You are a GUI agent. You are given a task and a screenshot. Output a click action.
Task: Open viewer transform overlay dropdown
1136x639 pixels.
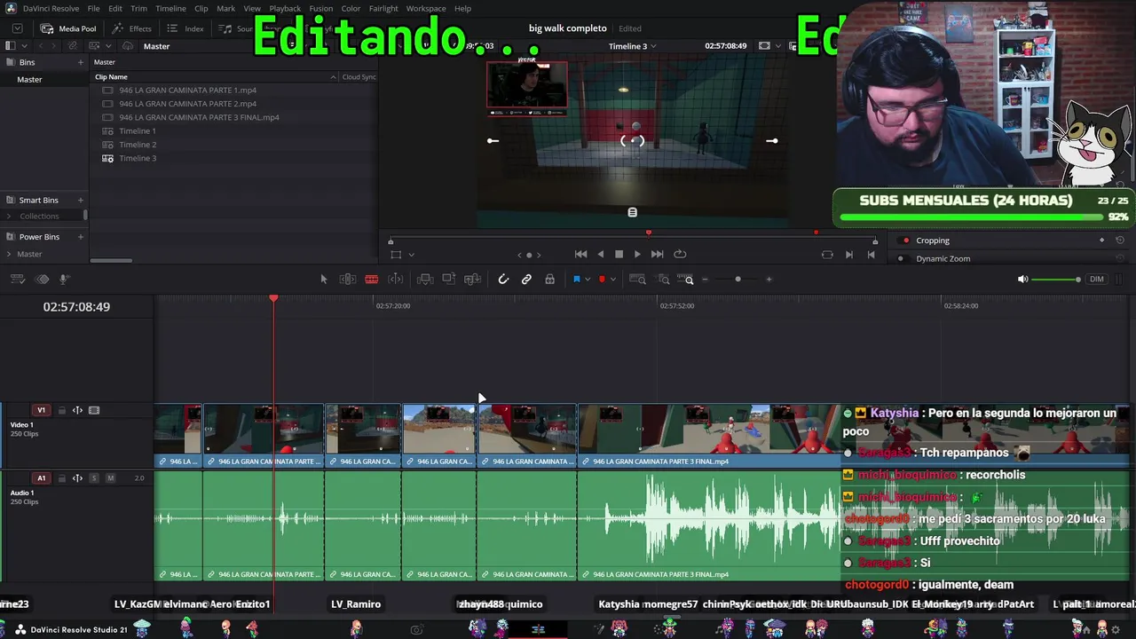(x=411, y=256)
